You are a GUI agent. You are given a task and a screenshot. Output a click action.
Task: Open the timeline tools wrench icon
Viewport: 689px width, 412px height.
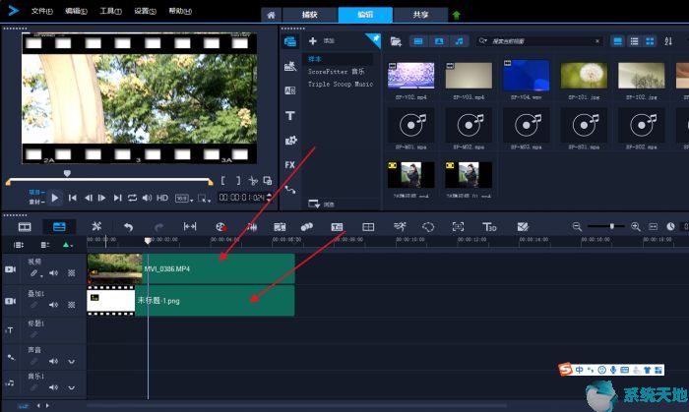(96, 226)
